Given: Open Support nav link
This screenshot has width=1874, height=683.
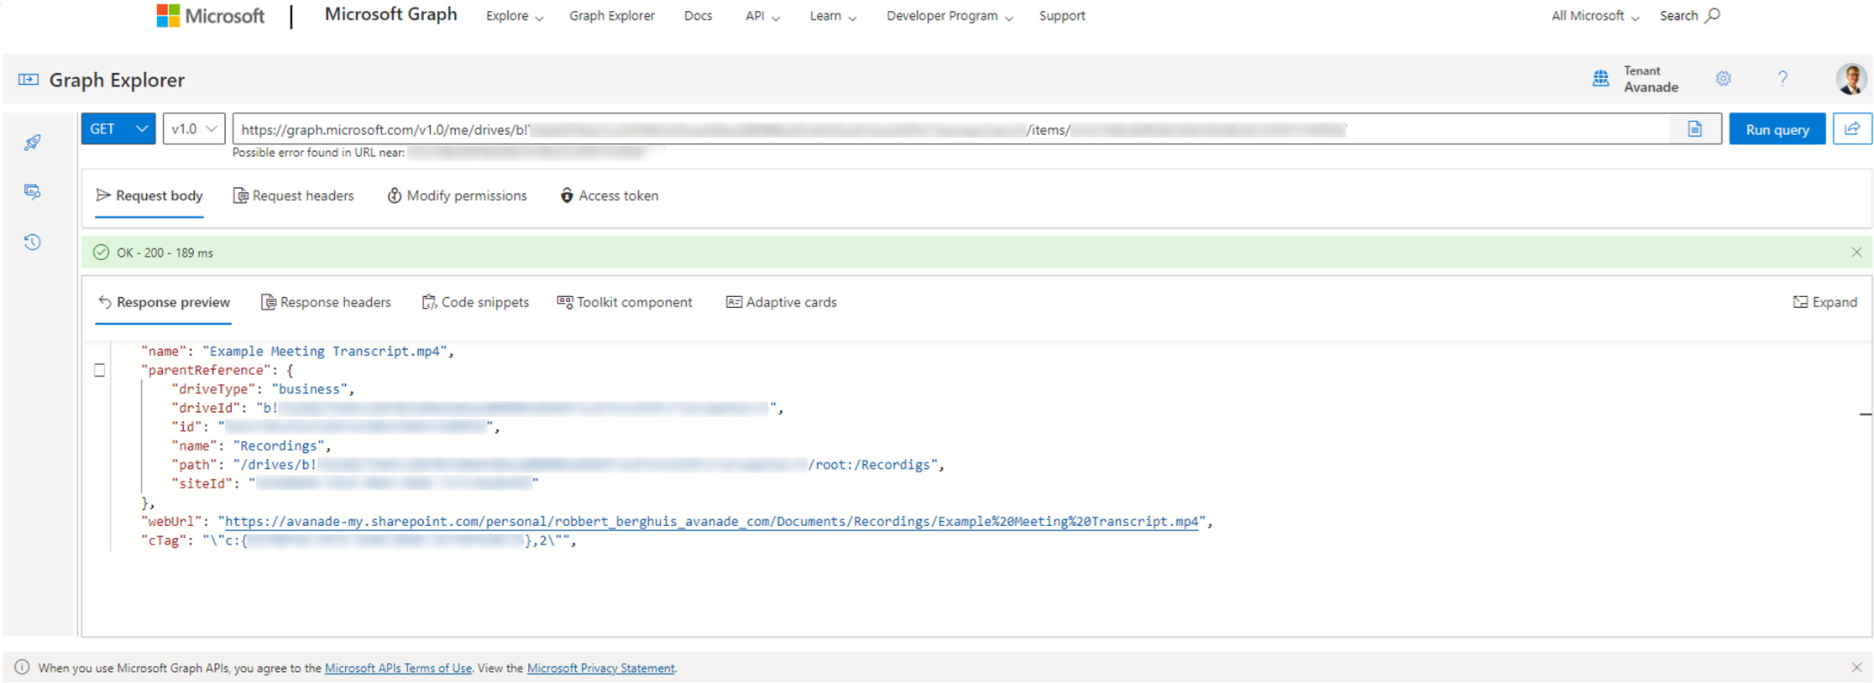Looking at the screenshot, I should click(x=1062, y=16).
